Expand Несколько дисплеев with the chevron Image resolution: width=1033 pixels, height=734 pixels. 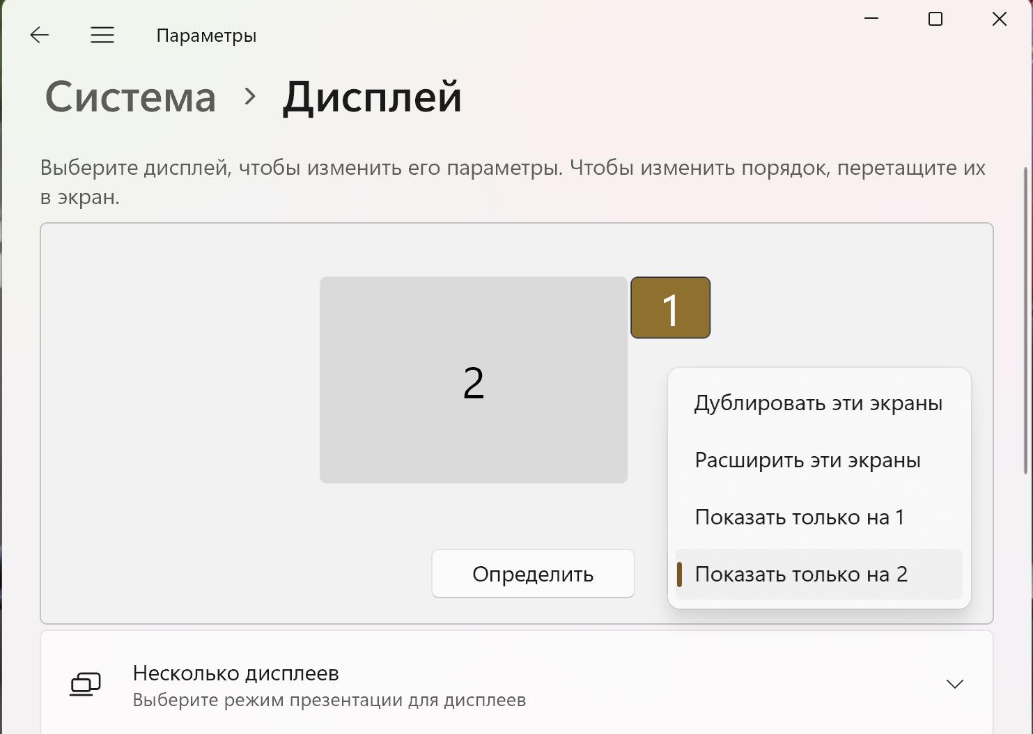point(954,684)
